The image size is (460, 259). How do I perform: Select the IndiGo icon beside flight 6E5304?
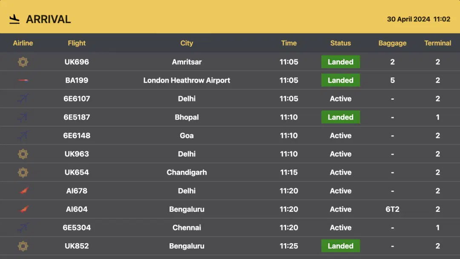(x=23, y=227)
